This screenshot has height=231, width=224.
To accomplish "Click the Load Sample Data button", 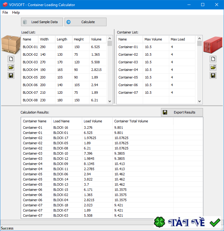I will (42, 22).
